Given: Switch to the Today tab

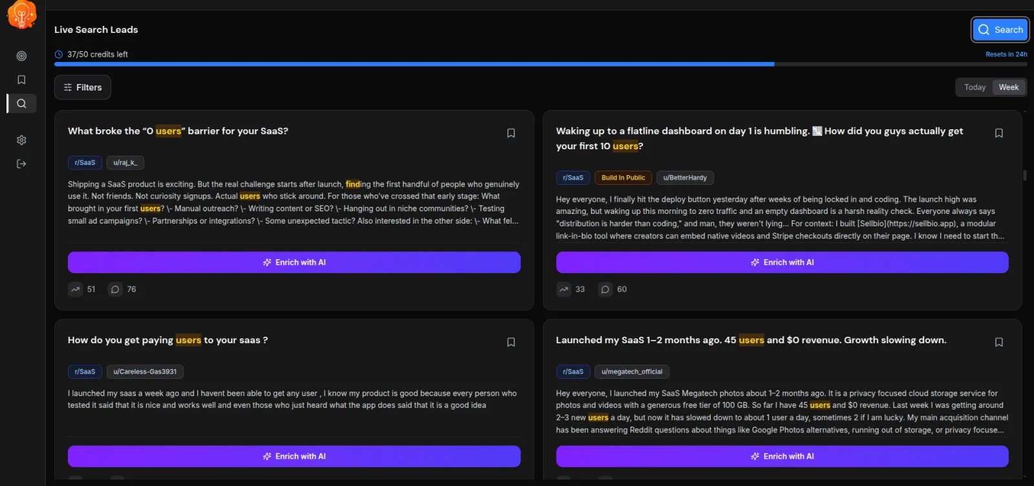Looking at the screenshot, I should coord(975,87).
